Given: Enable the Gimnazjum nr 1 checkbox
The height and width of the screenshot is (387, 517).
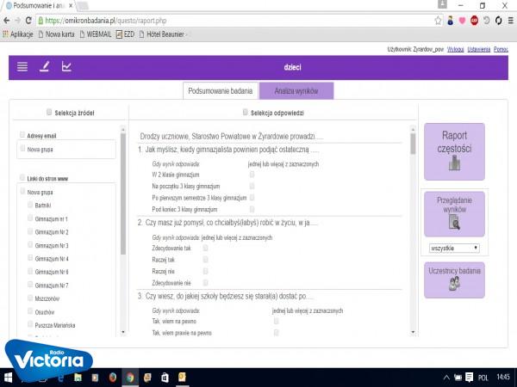Looking at the screenshot, I should pyautogui.click(x=30, y=218).
